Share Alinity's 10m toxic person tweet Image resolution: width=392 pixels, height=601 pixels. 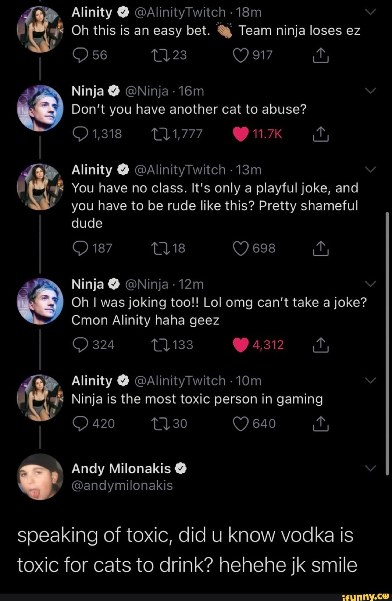point(321,424)
